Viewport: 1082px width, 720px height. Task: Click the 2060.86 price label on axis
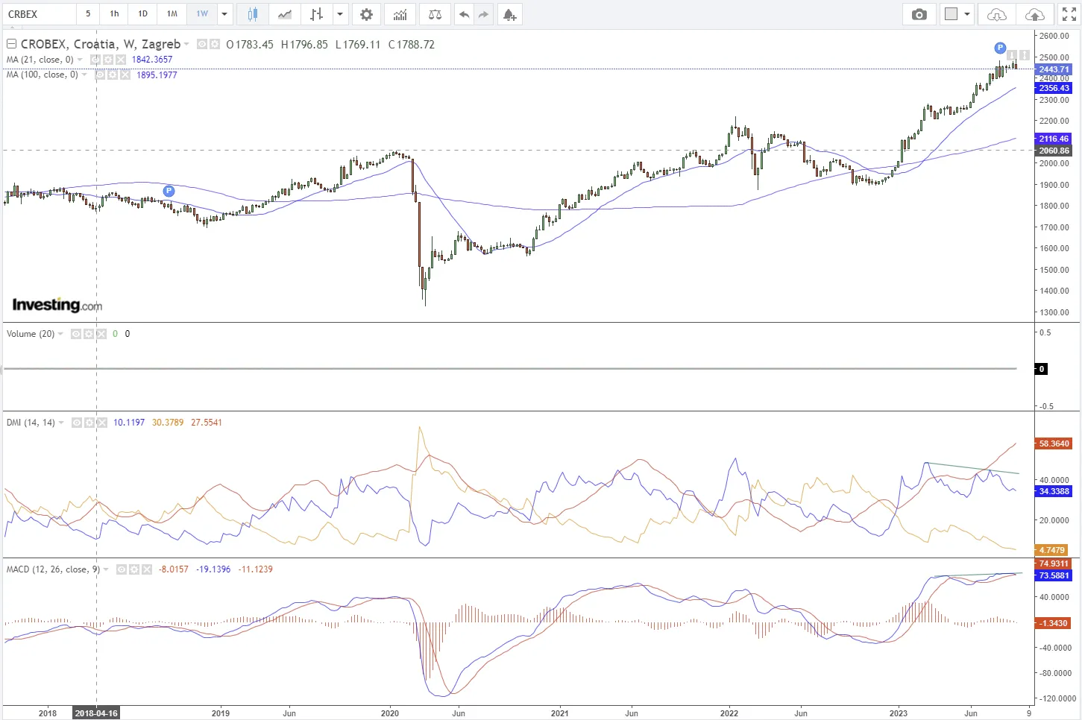pyautogui.click(x=1054, y=151)
